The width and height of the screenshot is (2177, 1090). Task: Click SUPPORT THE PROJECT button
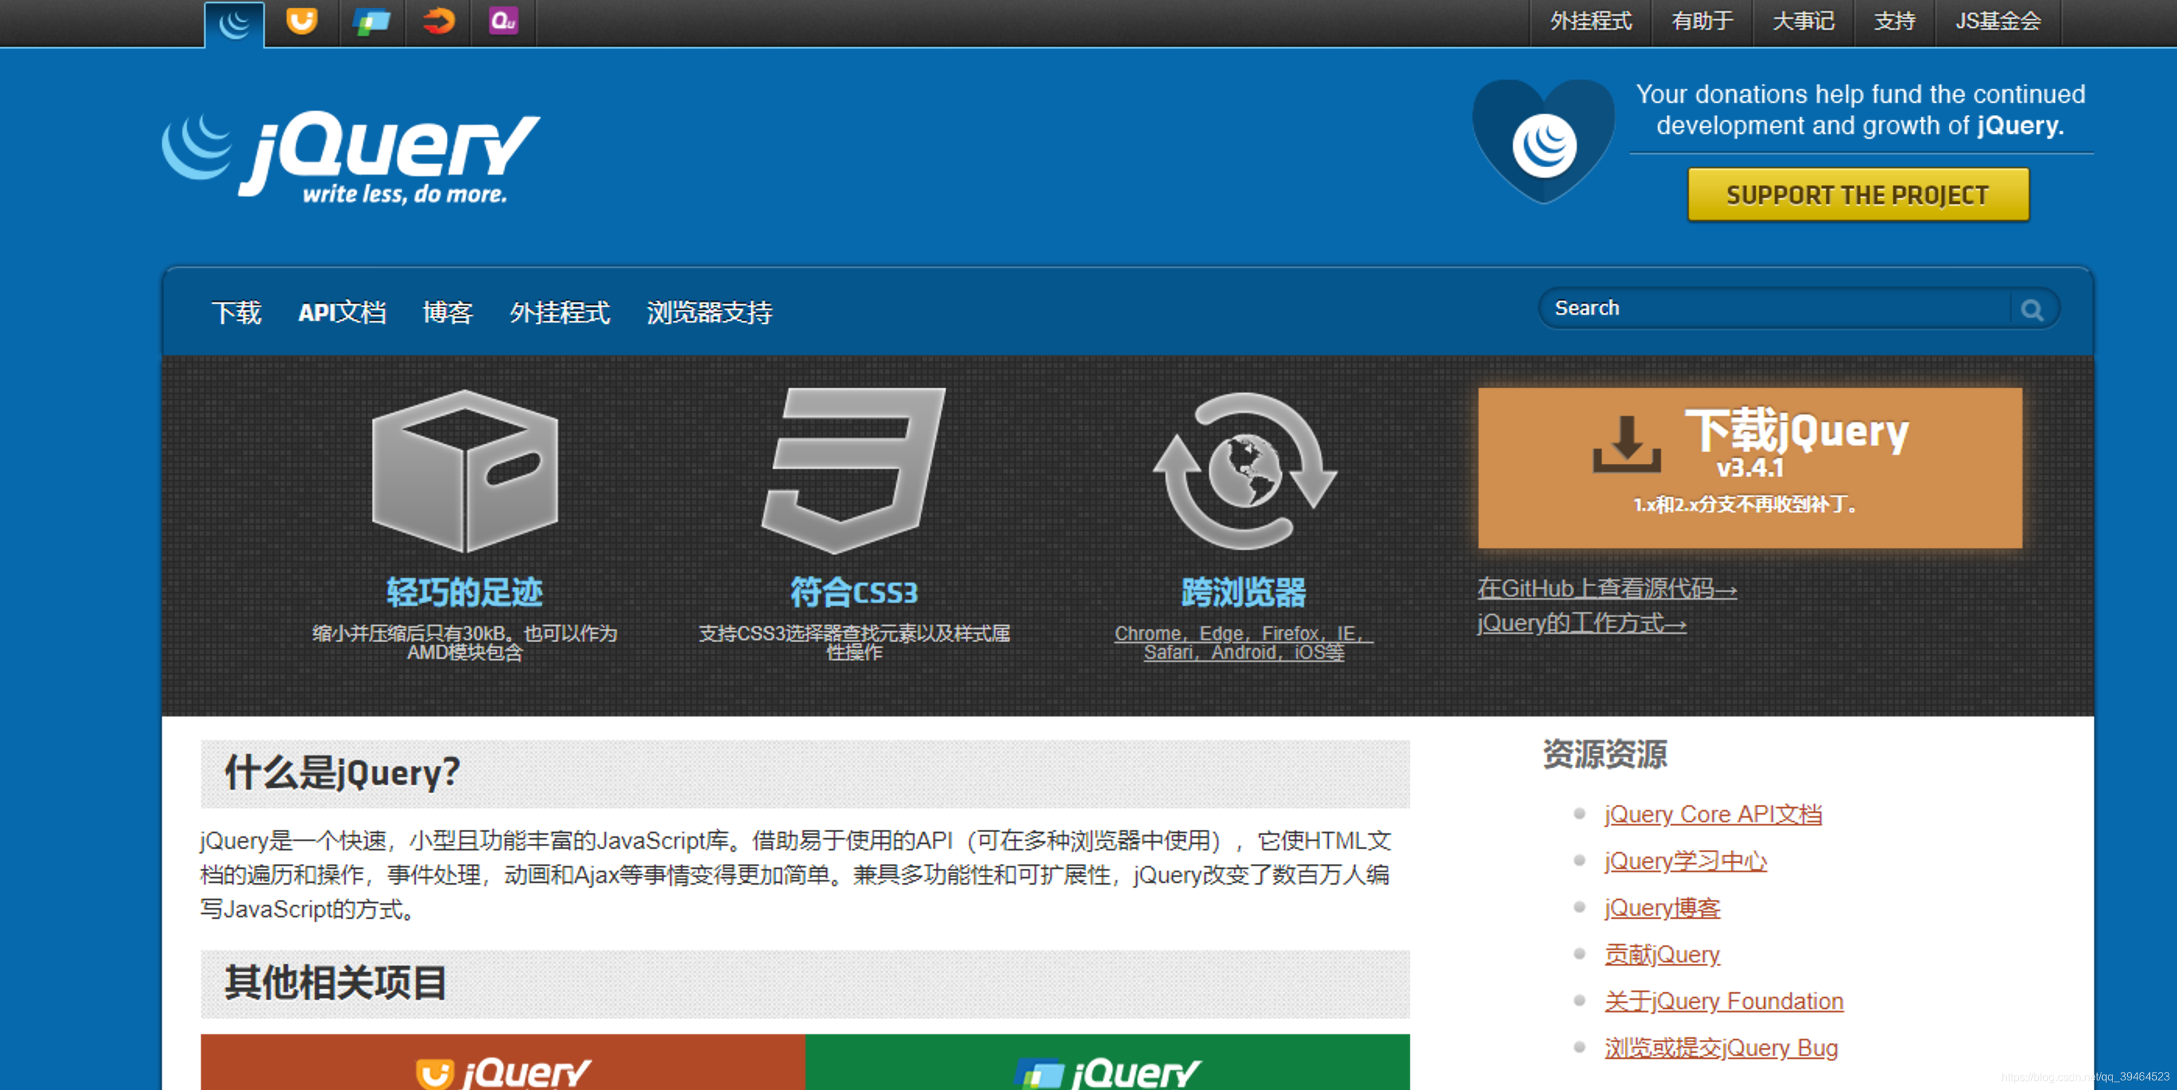tap(1858, 195)
